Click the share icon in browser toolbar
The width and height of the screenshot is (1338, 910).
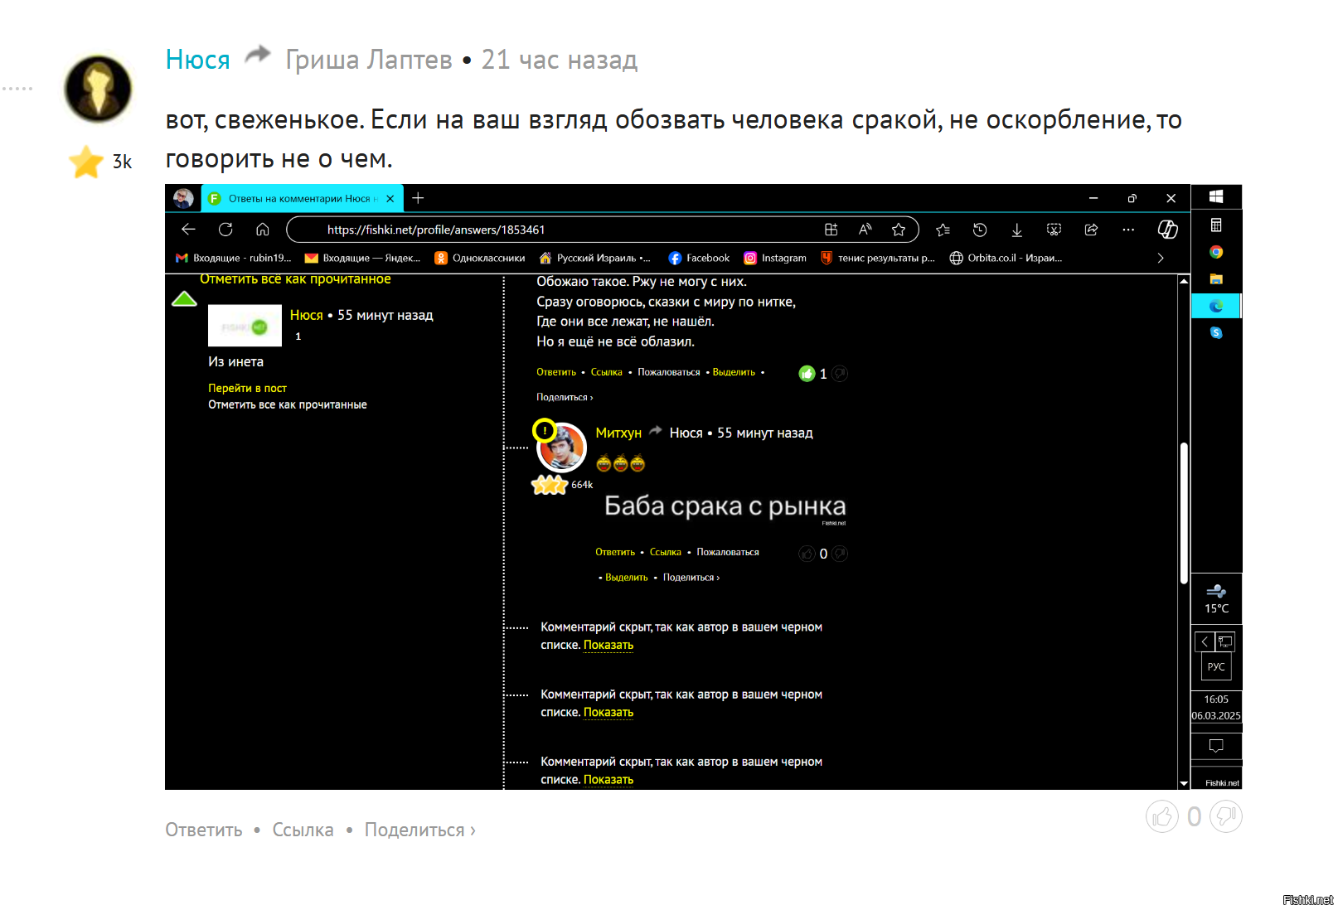tap(1091, 230)
